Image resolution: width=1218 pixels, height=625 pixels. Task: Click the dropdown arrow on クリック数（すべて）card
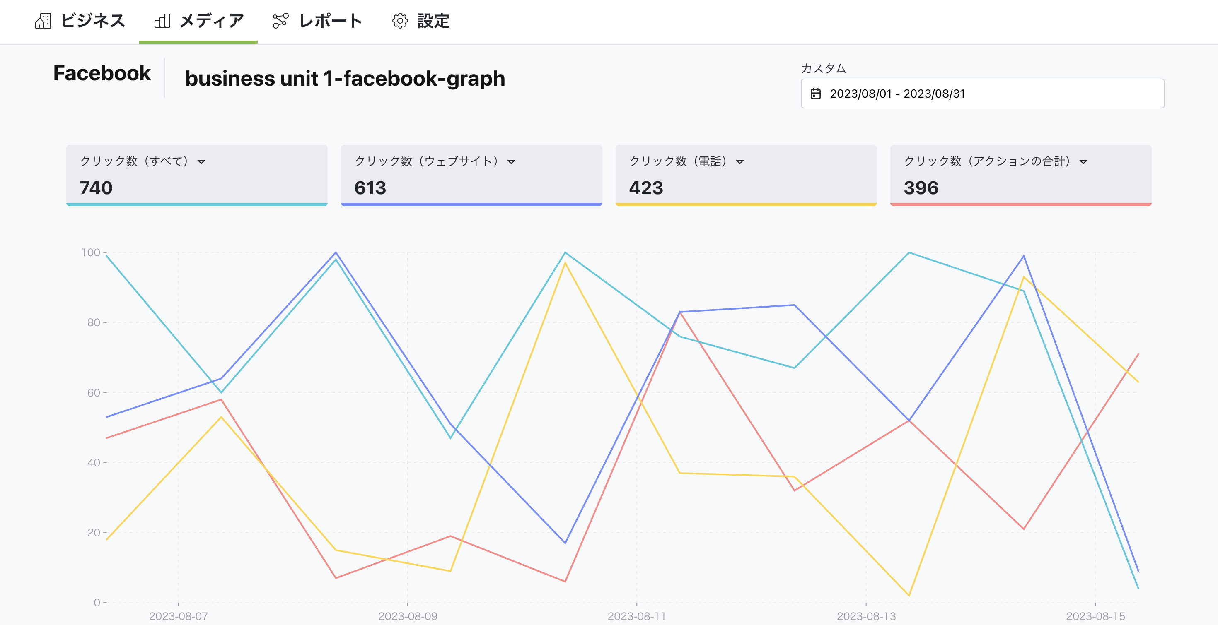click(x=202, y=163)
